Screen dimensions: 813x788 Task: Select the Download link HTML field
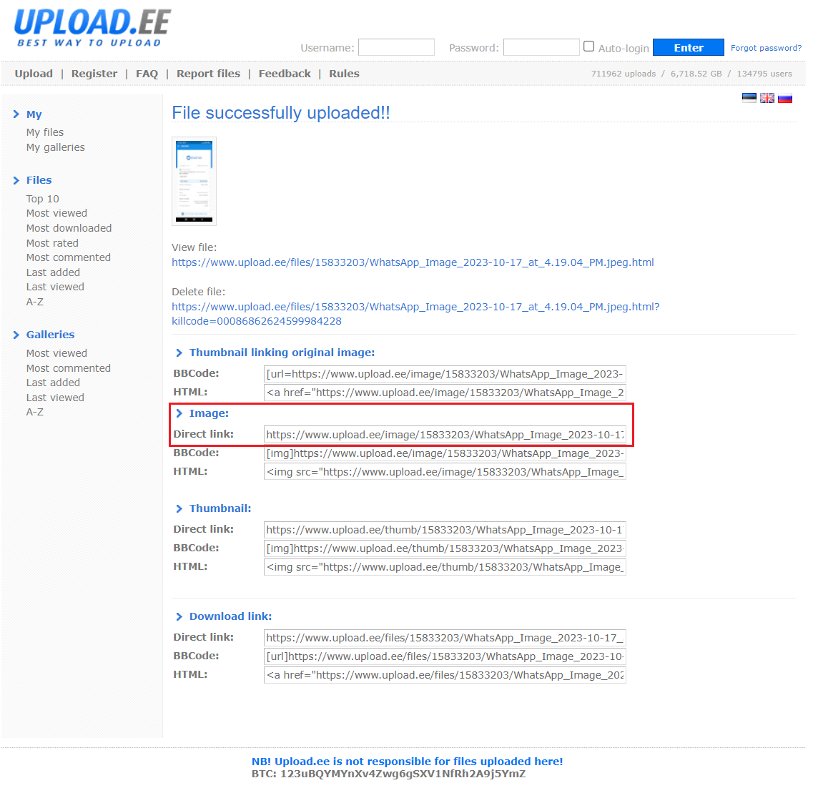coord(445,675)
